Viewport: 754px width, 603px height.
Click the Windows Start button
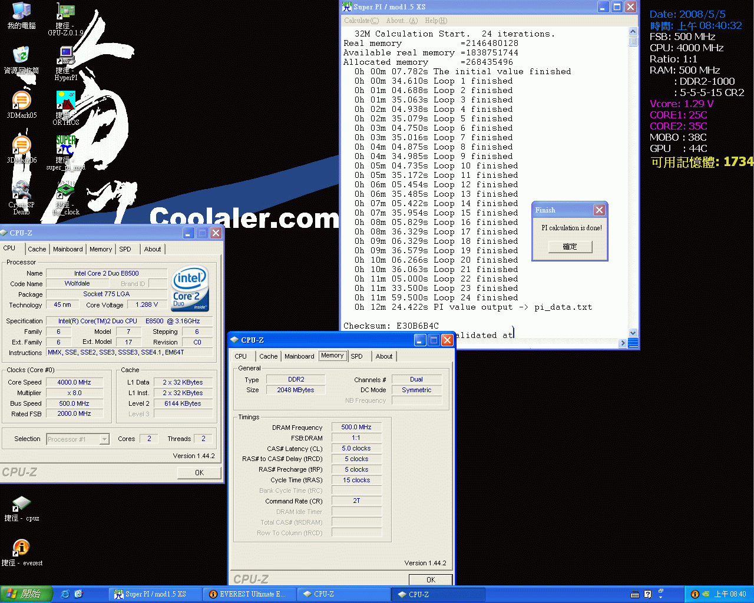coord(27,594)
